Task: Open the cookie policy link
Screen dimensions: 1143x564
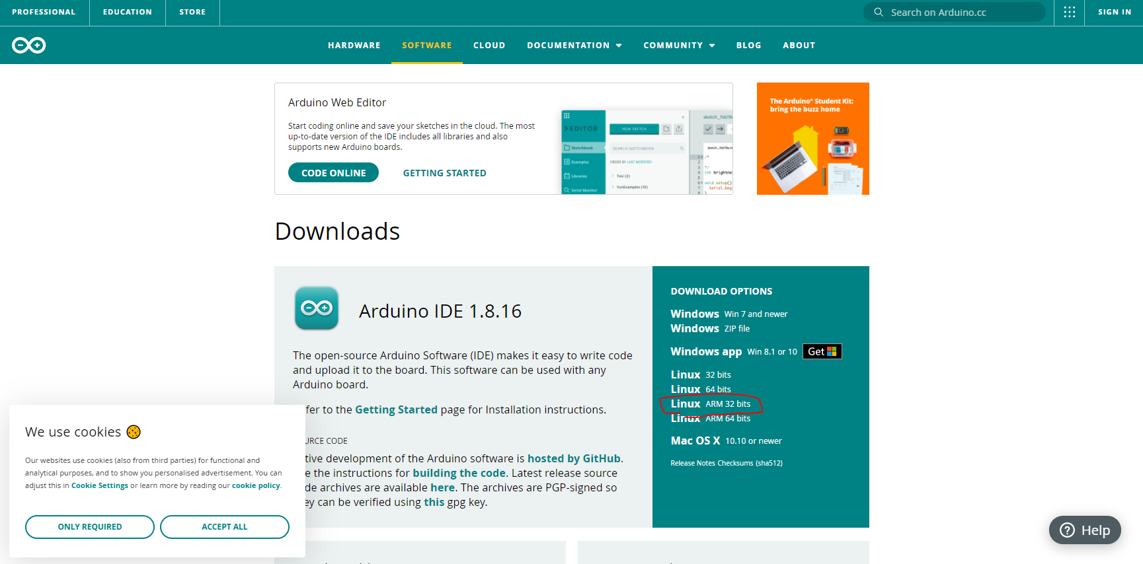Action: click(x=256, y=485)
